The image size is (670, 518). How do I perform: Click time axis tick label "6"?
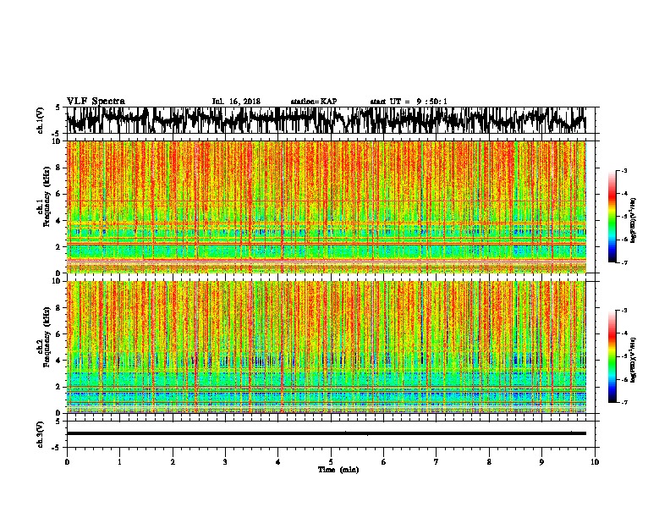coord(384,462)
